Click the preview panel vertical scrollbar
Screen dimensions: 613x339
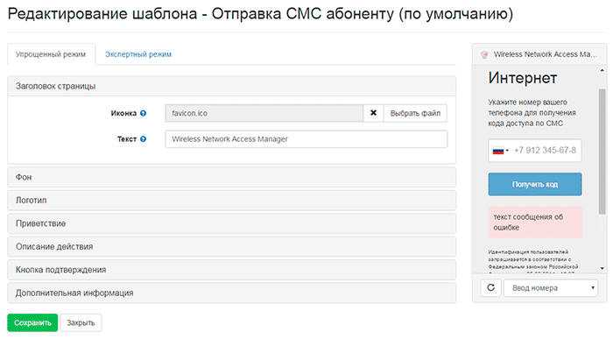click(602, 152)
